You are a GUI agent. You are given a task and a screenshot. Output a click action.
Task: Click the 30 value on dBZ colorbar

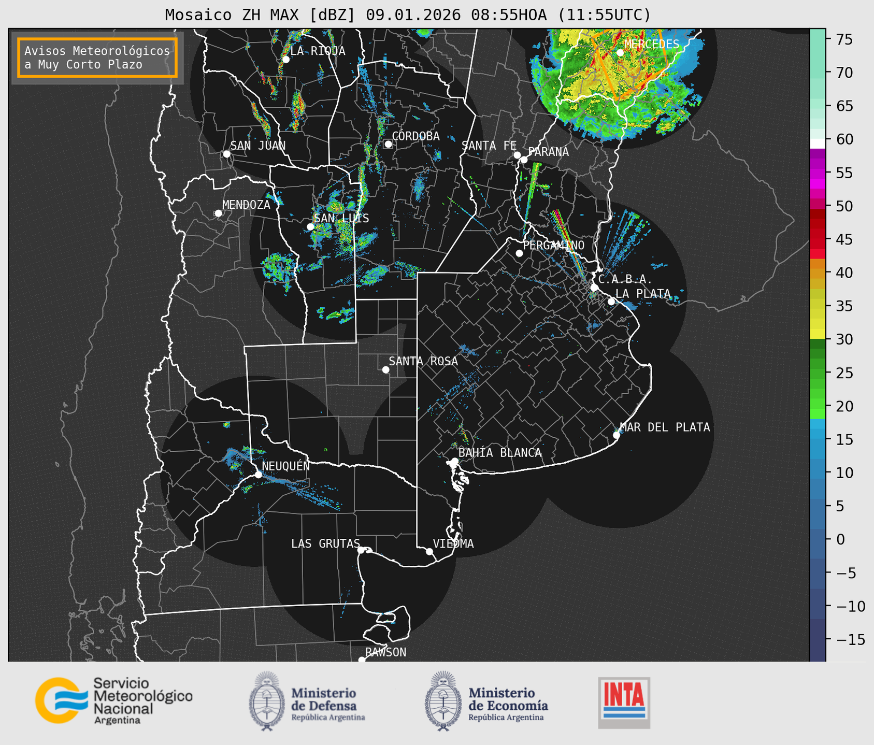tap(843, 339)
